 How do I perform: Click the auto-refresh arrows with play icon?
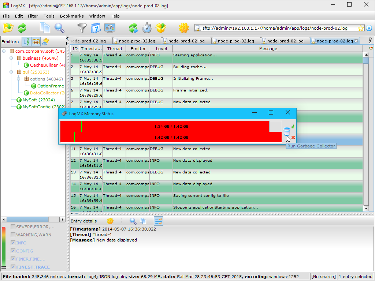[133, 28]
